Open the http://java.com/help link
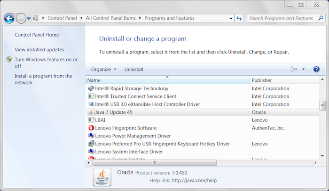The width and height of the screenshot is (329, 191). pyautogui.click(x=194, y=180)
